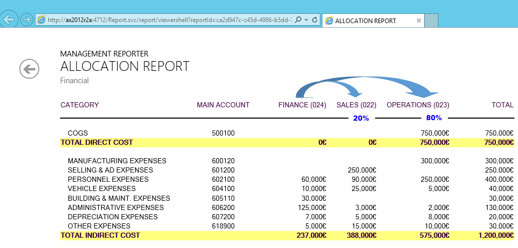Click the COGS total value 750,000€

pos(499,133)
